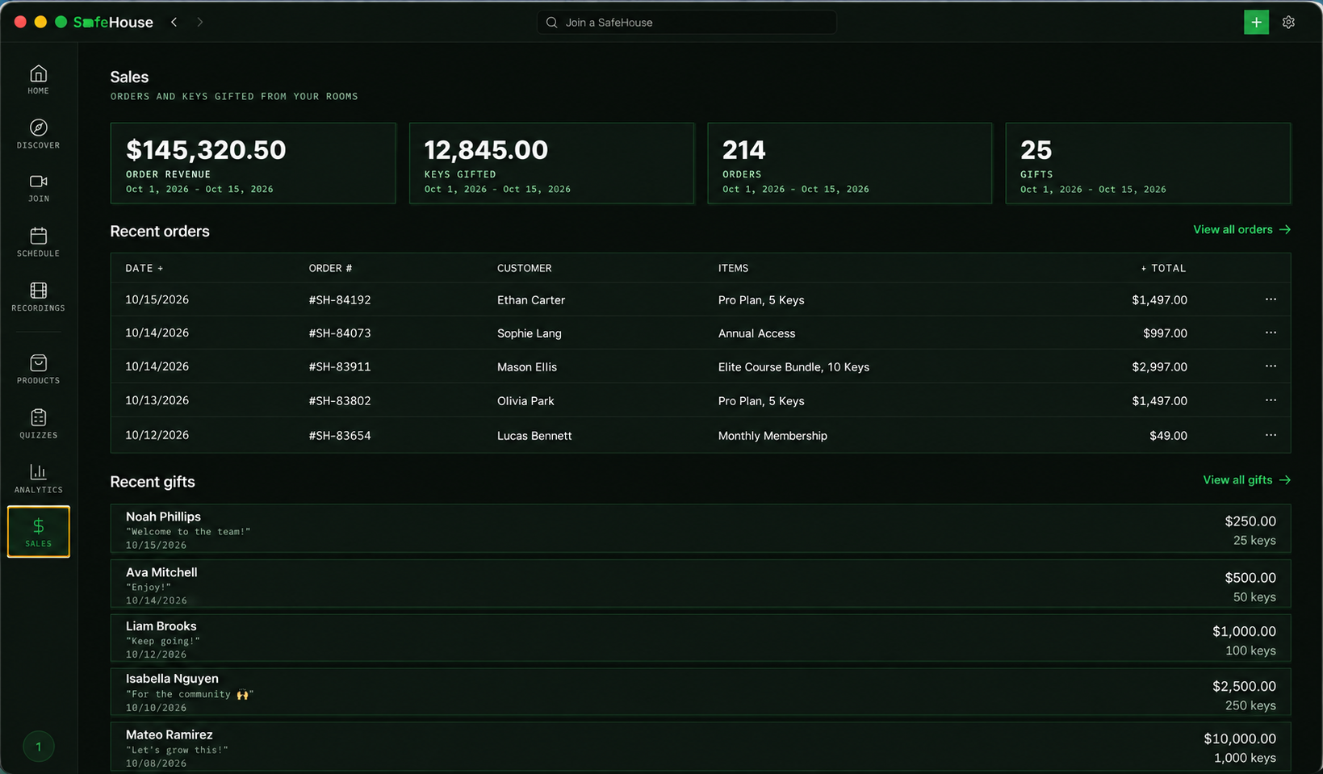Viewport: 1323px width, 774px height.
Task: Click the notification badge showing 1
Action: tap(38, 747)
